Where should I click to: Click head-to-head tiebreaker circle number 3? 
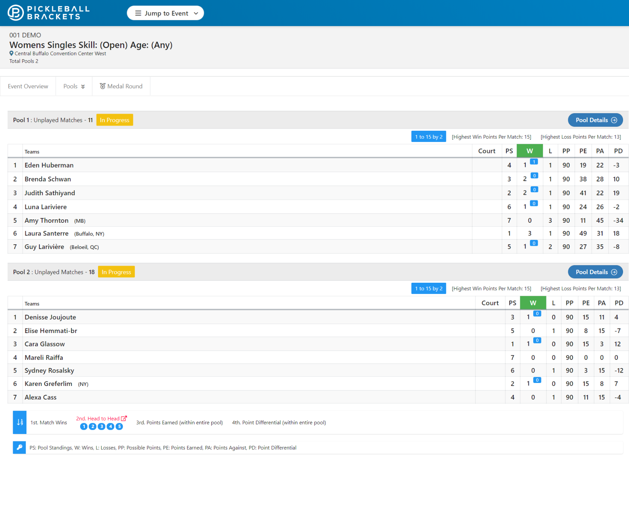[101, 427]
